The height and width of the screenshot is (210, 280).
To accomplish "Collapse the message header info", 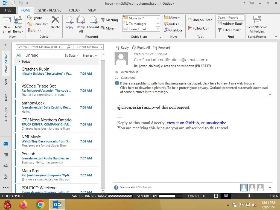I will coord(270,94).
